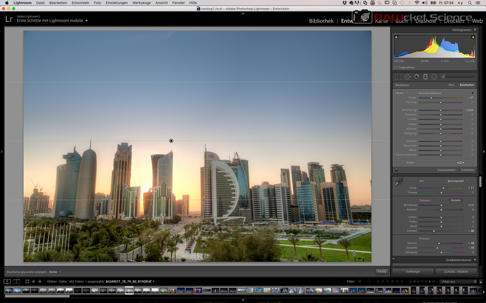Go back with filmstrip left arrow

(x=34, y=282)
